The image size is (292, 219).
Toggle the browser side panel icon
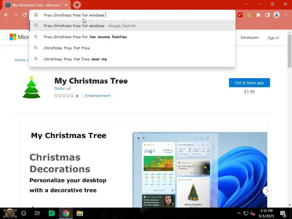click(267, 15)
